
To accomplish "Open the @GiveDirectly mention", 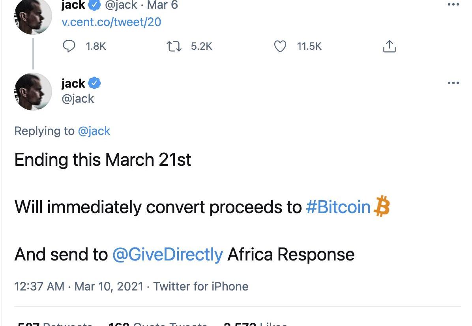I will (x=167, y=254).
